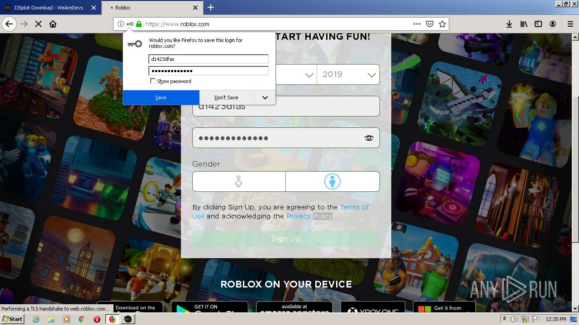
Task: Open the birth year 2019 dropdown
Action: [348, 74]
